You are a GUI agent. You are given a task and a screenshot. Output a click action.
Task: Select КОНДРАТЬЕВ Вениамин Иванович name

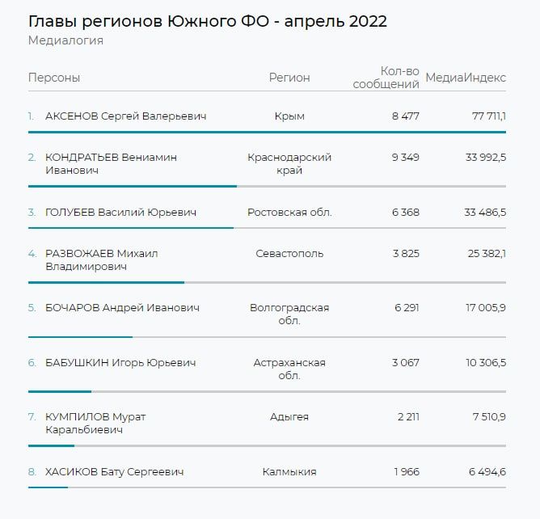111,164
